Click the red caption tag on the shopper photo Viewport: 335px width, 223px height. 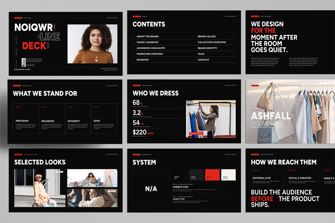click(x=196, y=134)
